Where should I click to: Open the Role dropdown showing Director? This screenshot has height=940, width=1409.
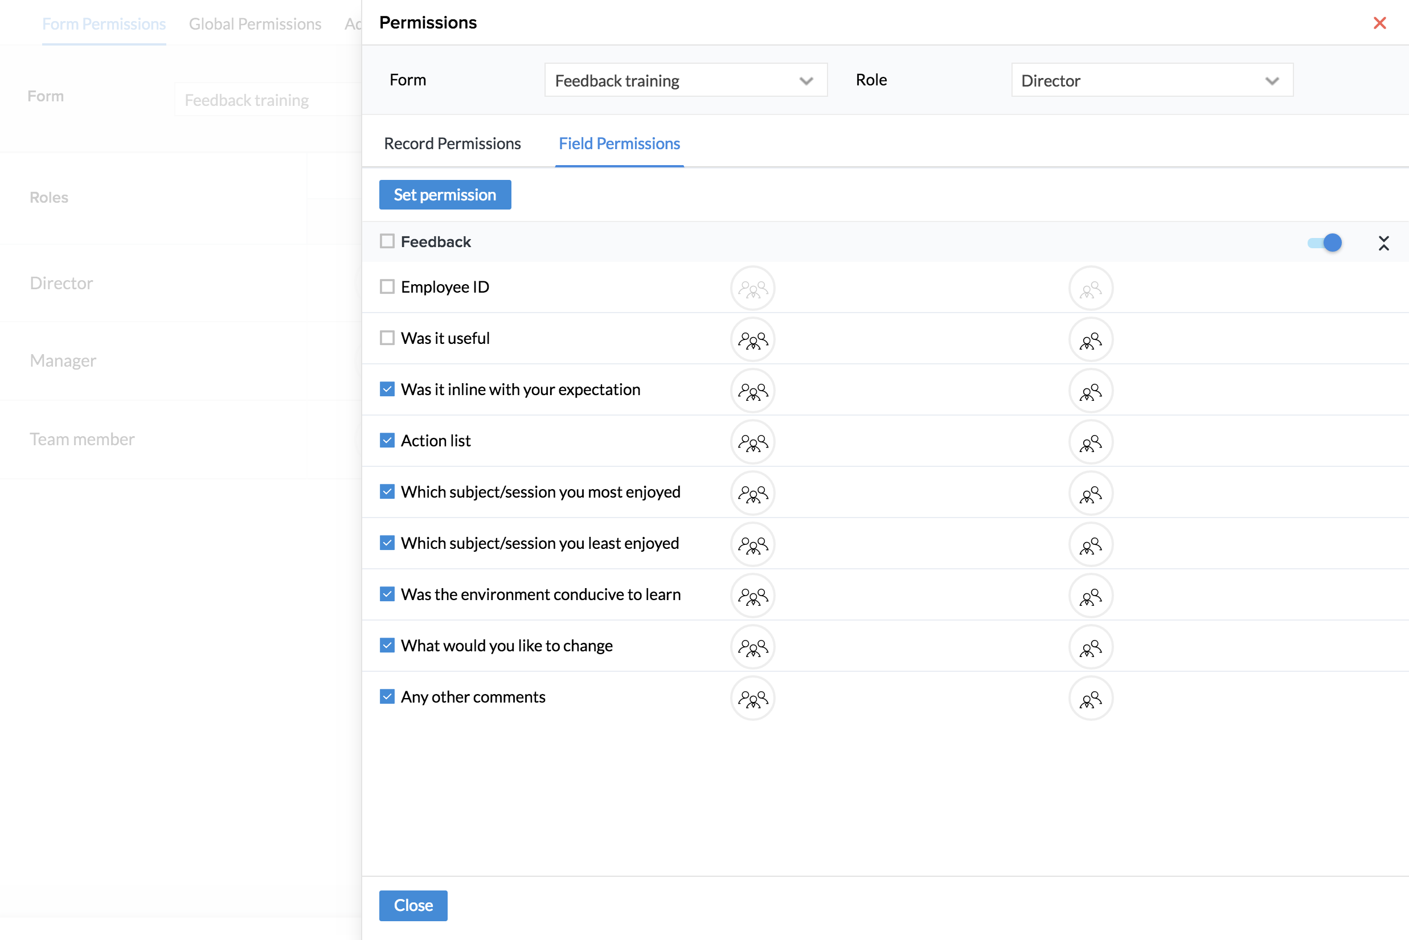click(x=1151, y=80)
